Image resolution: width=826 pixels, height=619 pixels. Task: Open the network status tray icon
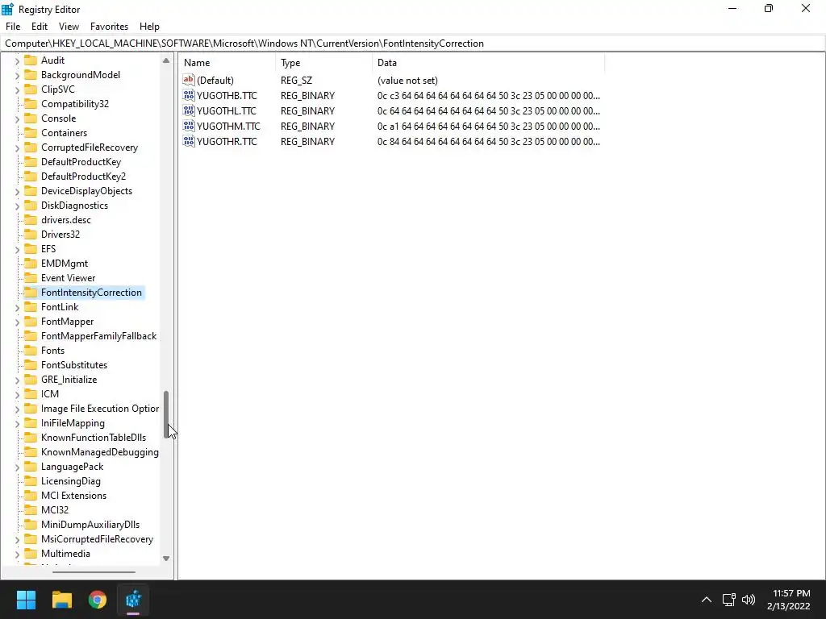point(728,600)
